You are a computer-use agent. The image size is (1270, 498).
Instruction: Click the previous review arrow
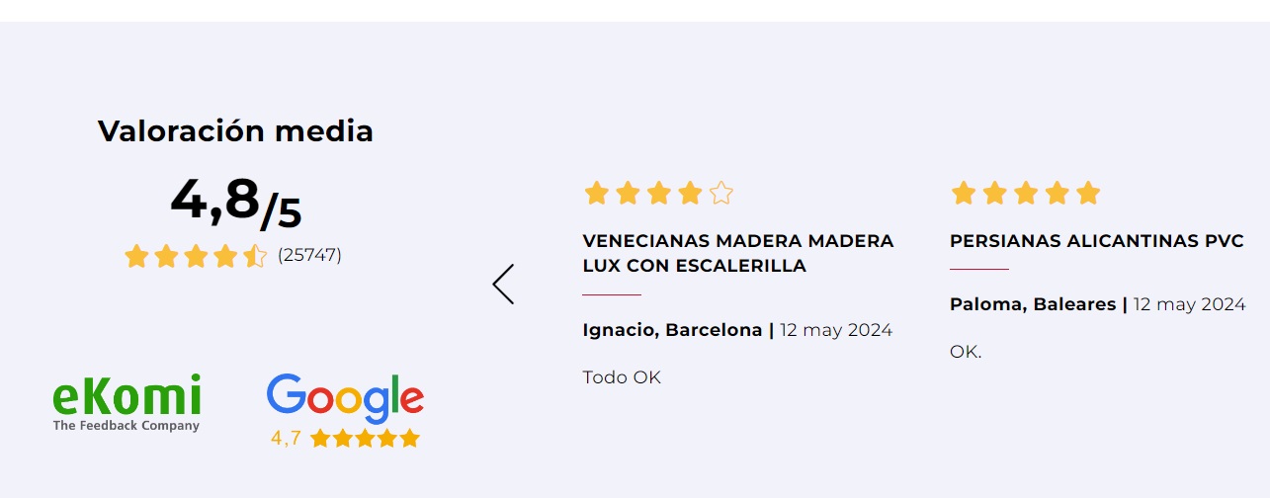[503, 285]
